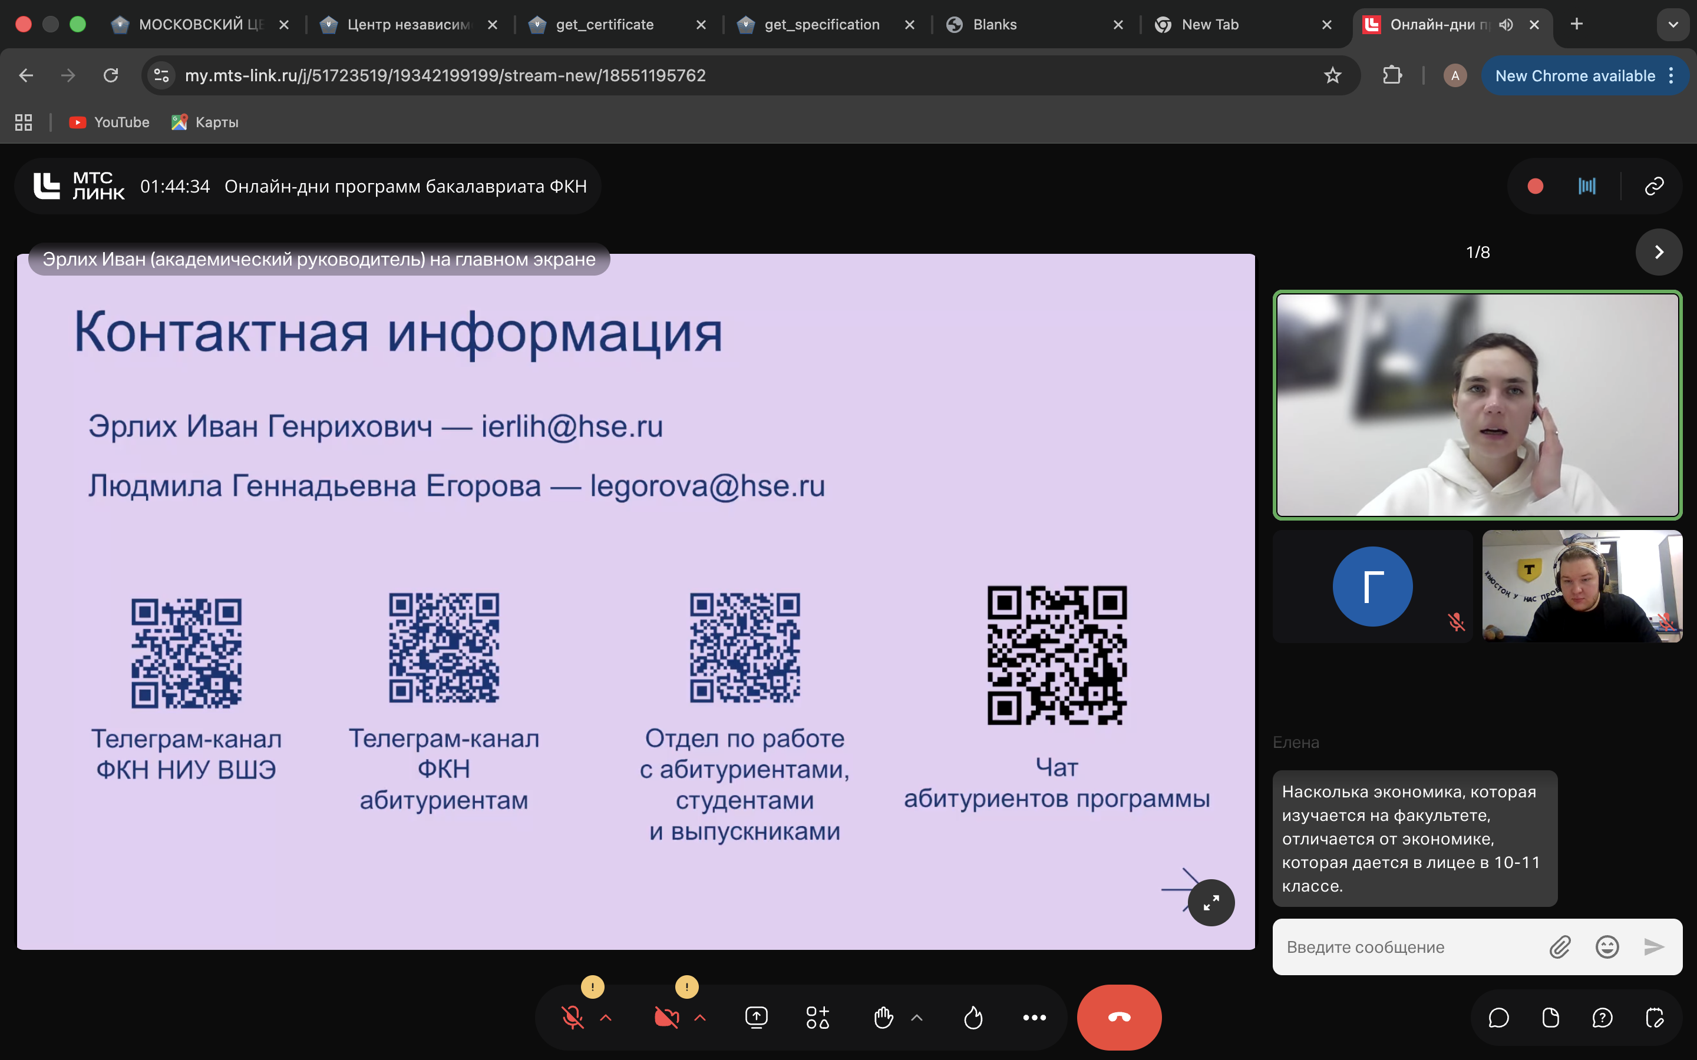The width and height of the screenshot is (1697, 1060).
Task: Select the main speaker video thumbnail
Action: tap(1478, 405)
